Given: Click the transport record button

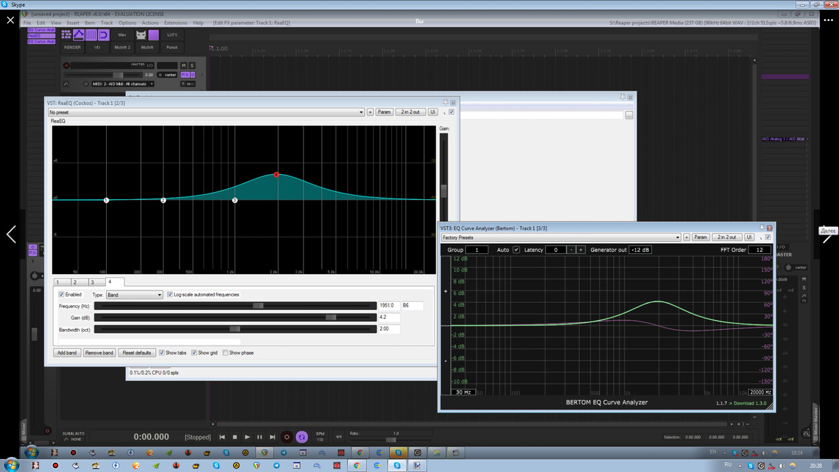Looking at the screenshot, I should point(286,437).
